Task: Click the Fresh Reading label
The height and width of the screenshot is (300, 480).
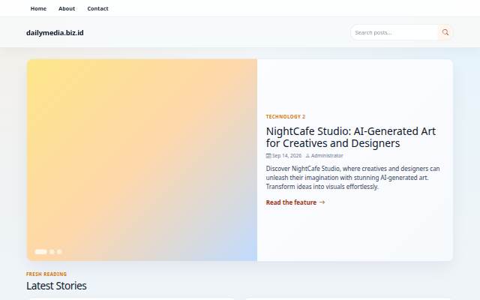Action: click(46, 274)
